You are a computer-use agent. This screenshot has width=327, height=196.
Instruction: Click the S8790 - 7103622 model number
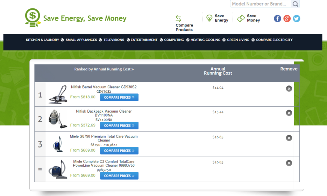104,145
